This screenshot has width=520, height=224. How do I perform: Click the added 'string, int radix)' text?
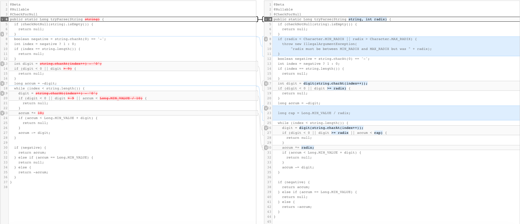pos(367,19)
